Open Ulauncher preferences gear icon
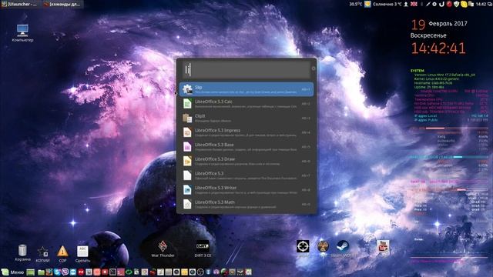493x277 pixels. click(x=314, y=68)
